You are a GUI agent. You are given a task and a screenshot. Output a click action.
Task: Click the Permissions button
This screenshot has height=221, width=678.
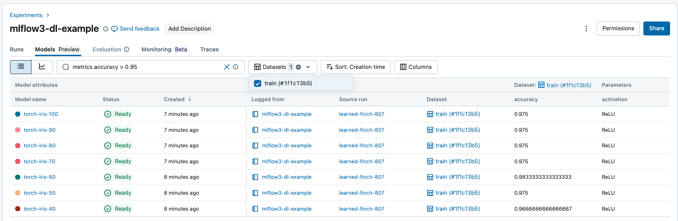pos(618,28)
